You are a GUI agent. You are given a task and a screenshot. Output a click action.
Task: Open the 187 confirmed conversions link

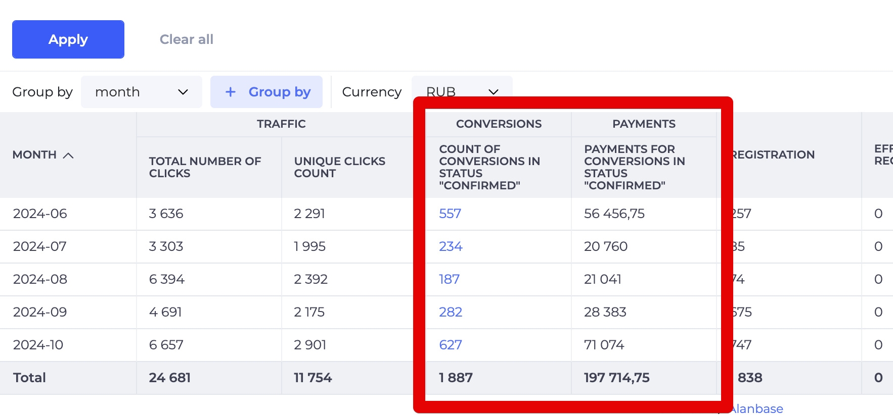coord(449,279)
